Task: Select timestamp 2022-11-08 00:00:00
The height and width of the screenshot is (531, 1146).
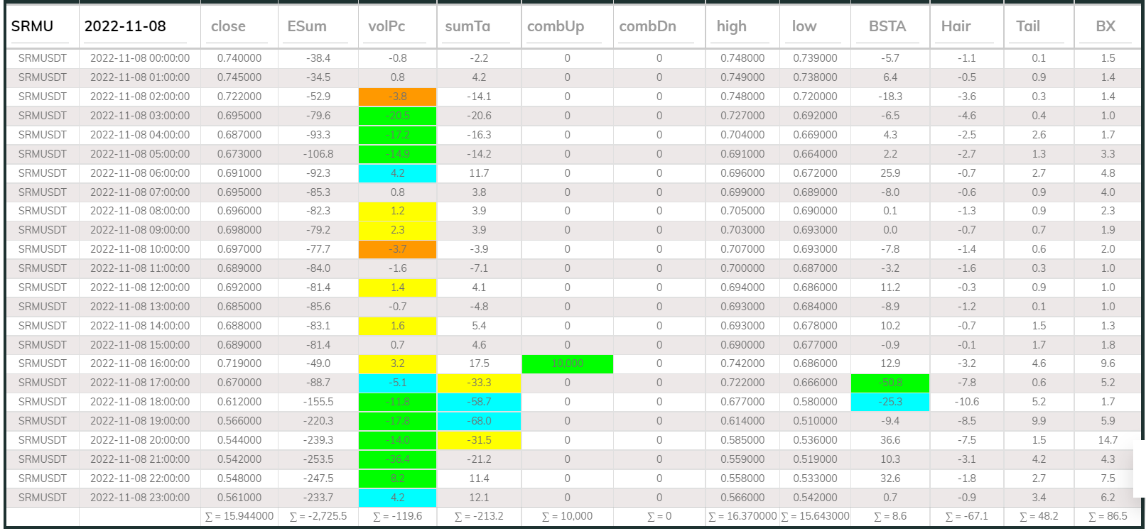Action: 140,58
